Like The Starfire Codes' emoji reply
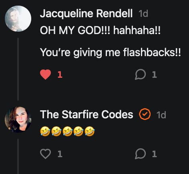Viewport: 189px width, 174px height. coord(45,154)
